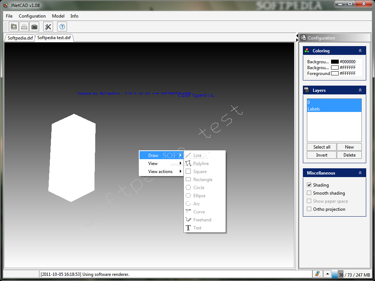Open the Info menu
Viewport: 375px width, 281px height.
(74, 16)
